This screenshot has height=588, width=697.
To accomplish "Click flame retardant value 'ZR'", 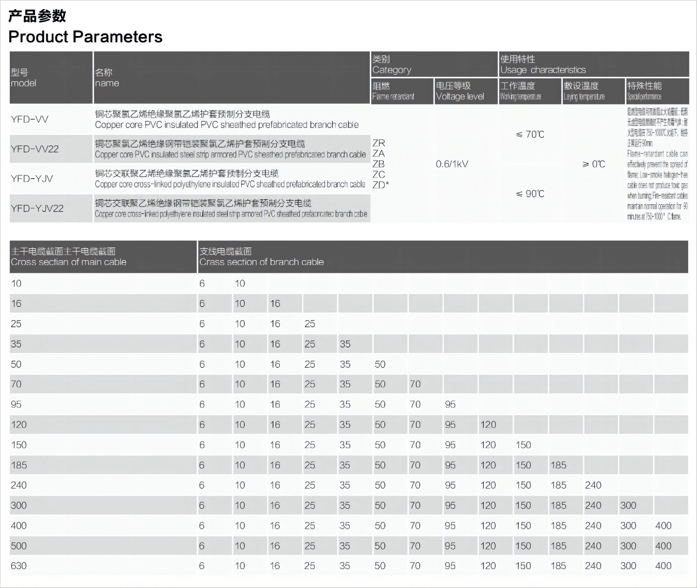I will click(x=379, y=143).
